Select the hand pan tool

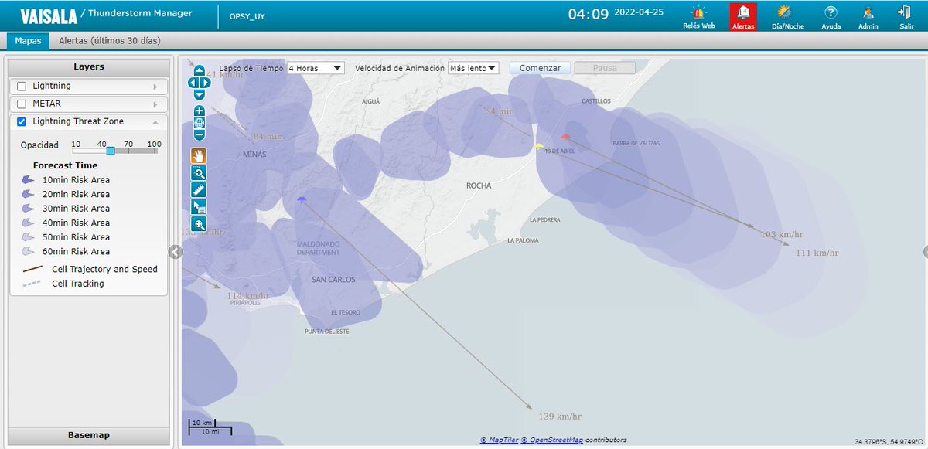pos(200,155)
